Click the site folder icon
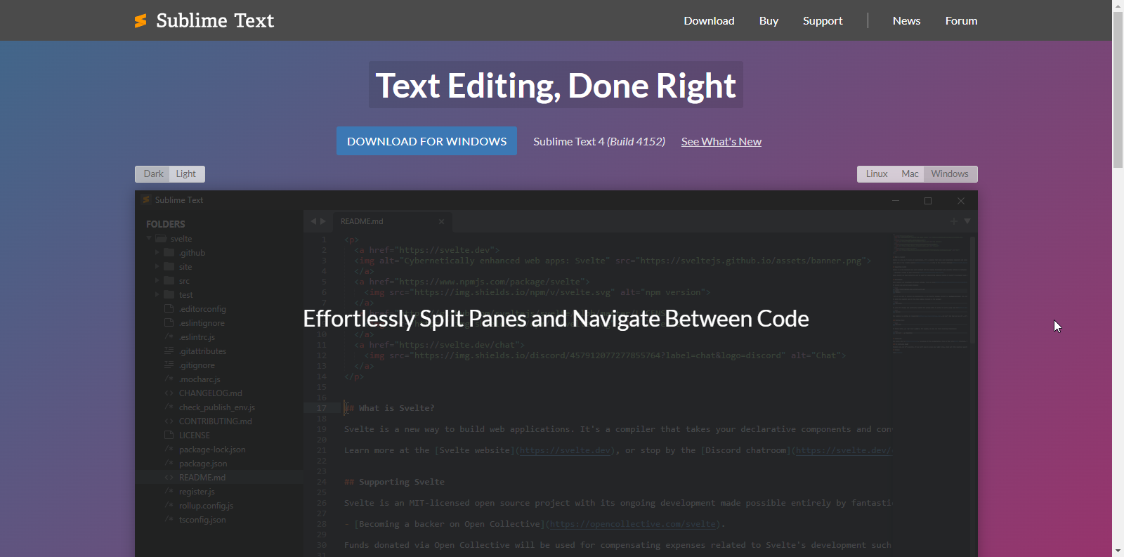1124x557 pixels. tap(169, 266)
